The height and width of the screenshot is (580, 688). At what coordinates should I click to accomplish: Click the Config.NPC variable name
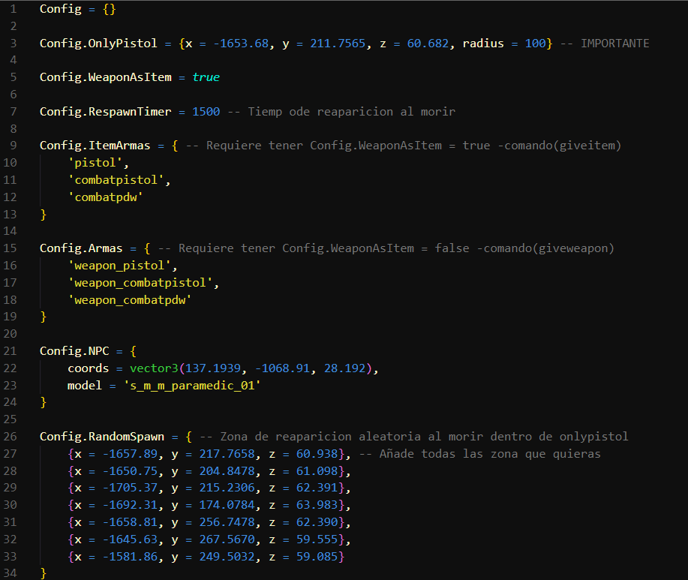coord(75,351)
